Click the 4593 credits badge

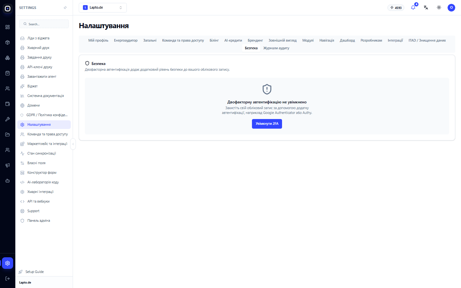[396, 8]
